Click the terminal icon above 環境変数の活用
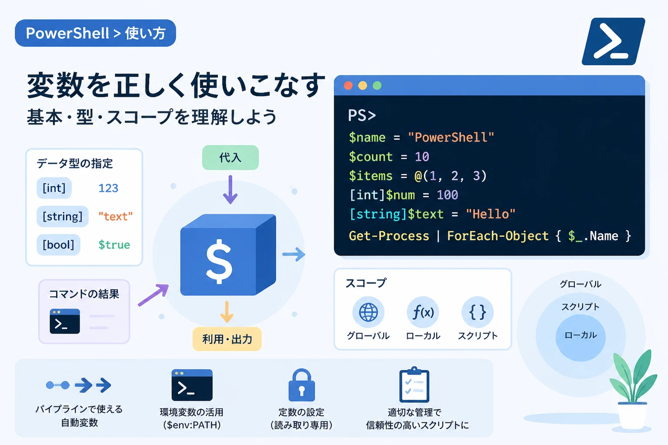 pyautogui.click(x=192, y=385)
